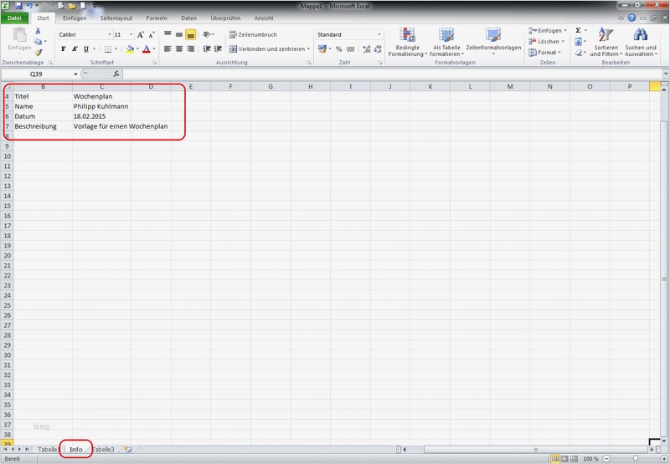Decrease decimal places icon
Viewport: 670px width, 464px height.
pyautogui.click(x=378, y=49)
